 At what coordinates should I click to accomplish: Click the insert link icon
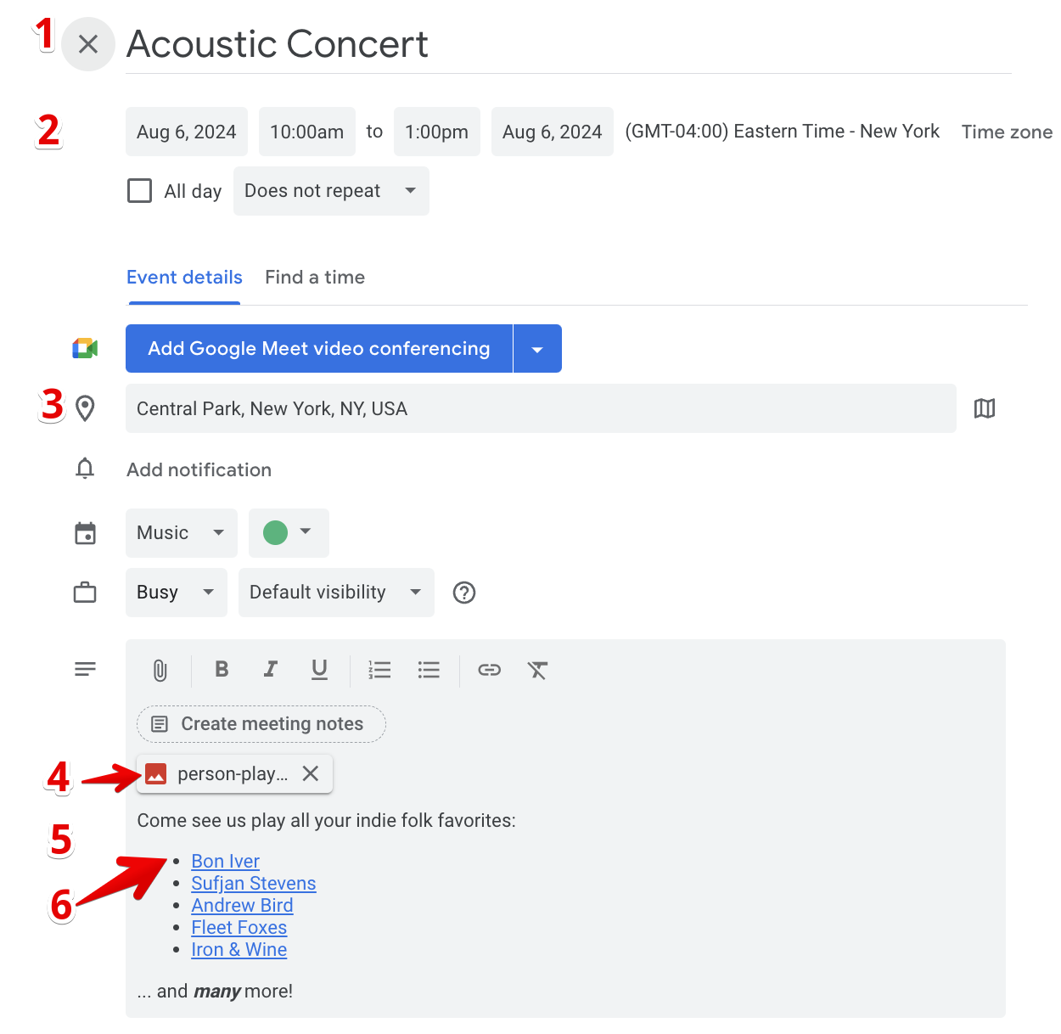489,671
